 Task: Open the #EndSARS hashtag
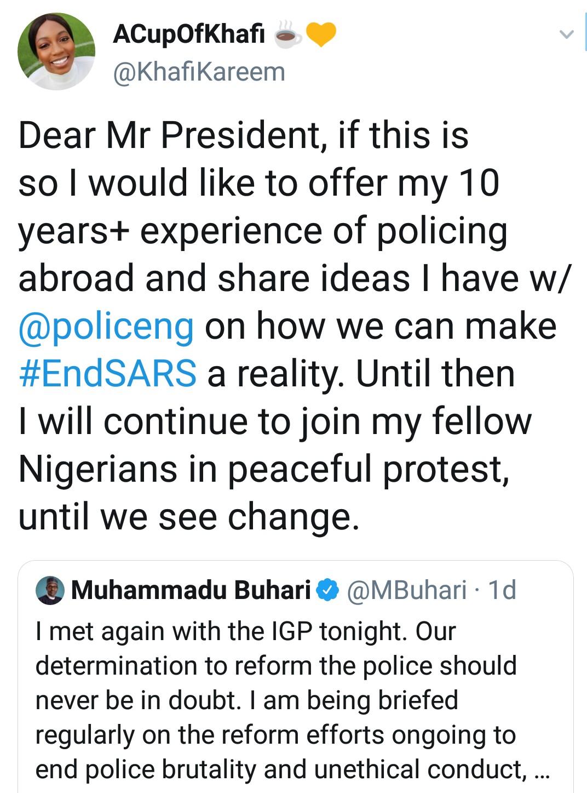(x=107, y=374)
